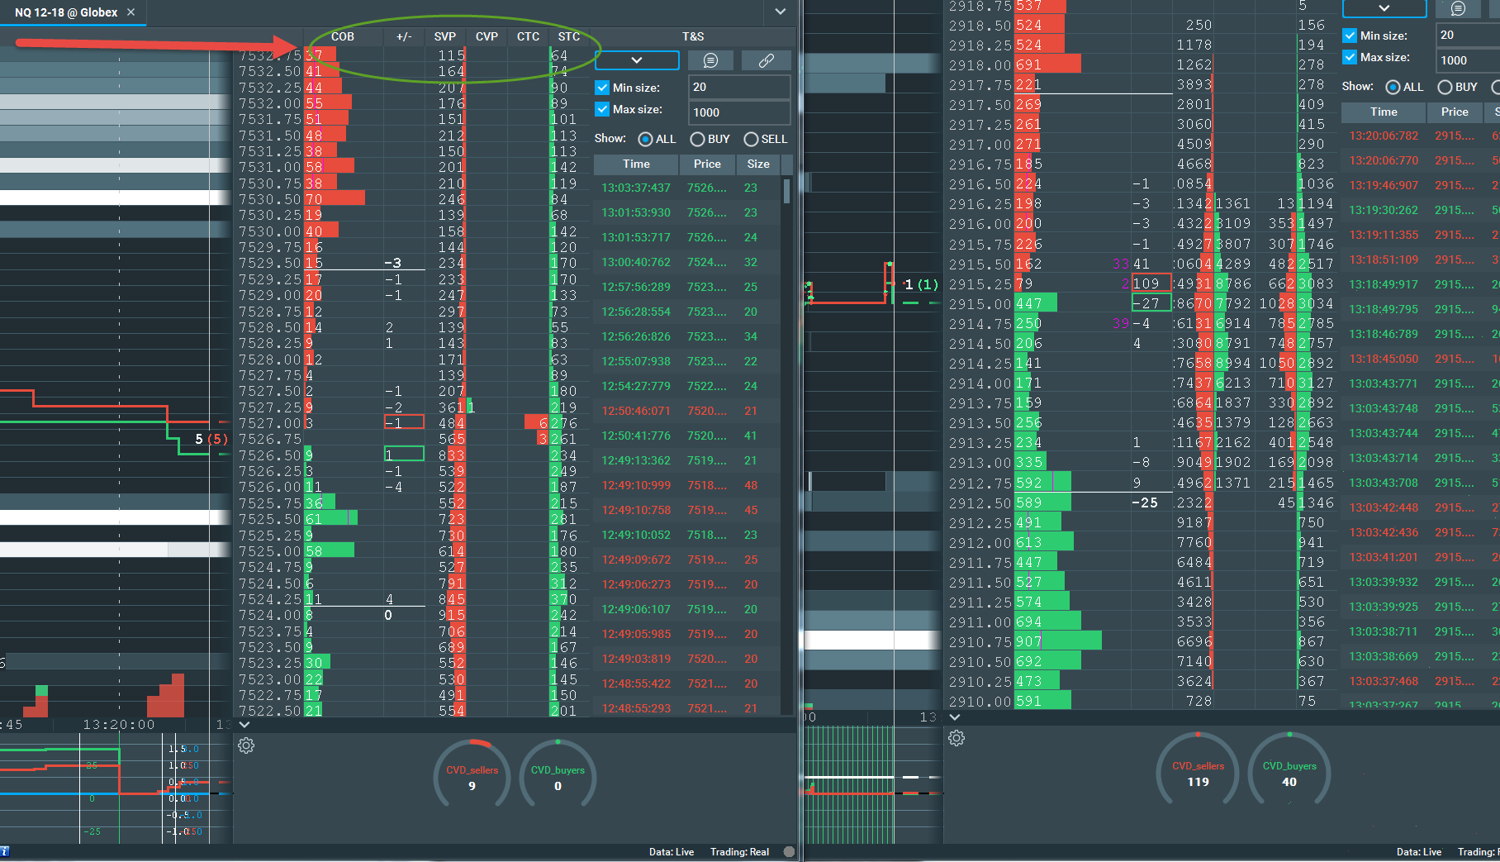Click the STC column header
1500x862 pixels.
[x=569, y=36]
